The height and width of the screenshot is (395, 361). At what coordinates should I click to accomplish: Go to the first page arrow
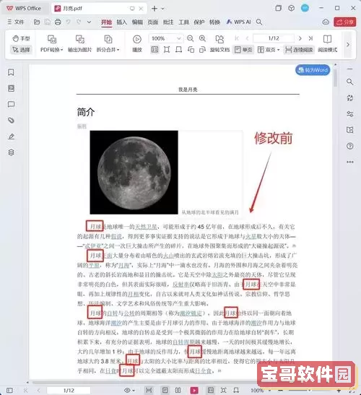237,38
